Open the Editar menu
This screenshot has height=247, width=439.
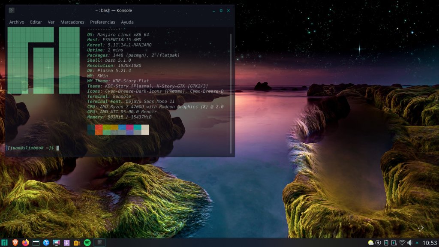tap(36, 22)
